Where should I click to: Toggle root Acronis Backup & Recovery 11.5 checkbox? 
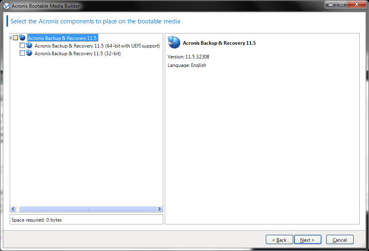coord(16,38)
